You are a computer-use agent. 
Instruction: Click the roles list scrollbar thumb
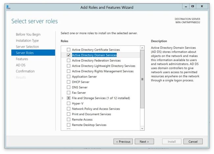142,79
